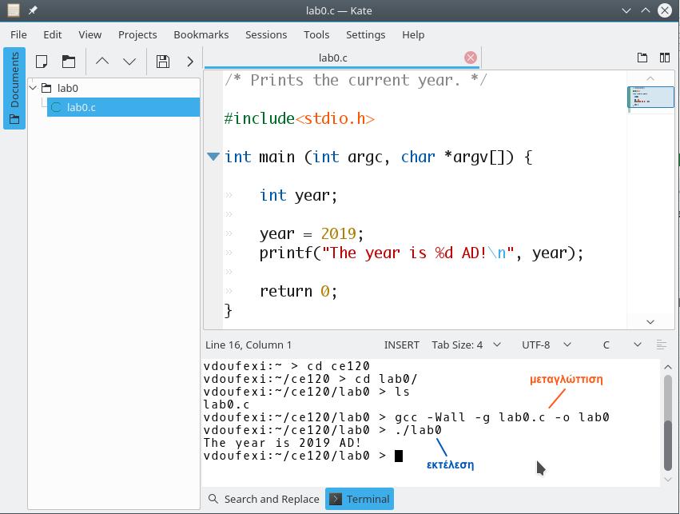Create a new document with the toolbar icon

coord(42,62)
